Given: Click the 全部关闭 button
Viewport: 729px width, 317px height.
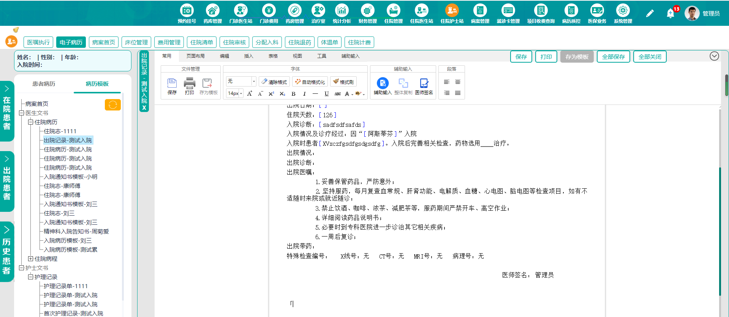Looking at the screenshot, I should pos(650,57).
